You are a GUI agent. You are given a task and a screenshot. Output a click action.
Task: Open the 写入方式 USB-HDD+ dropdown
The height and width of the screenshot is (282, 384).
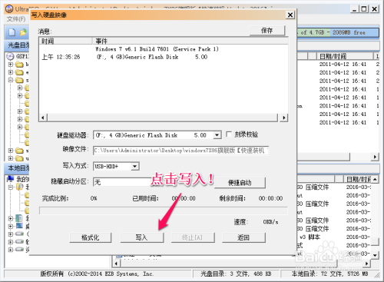point(135,167)
